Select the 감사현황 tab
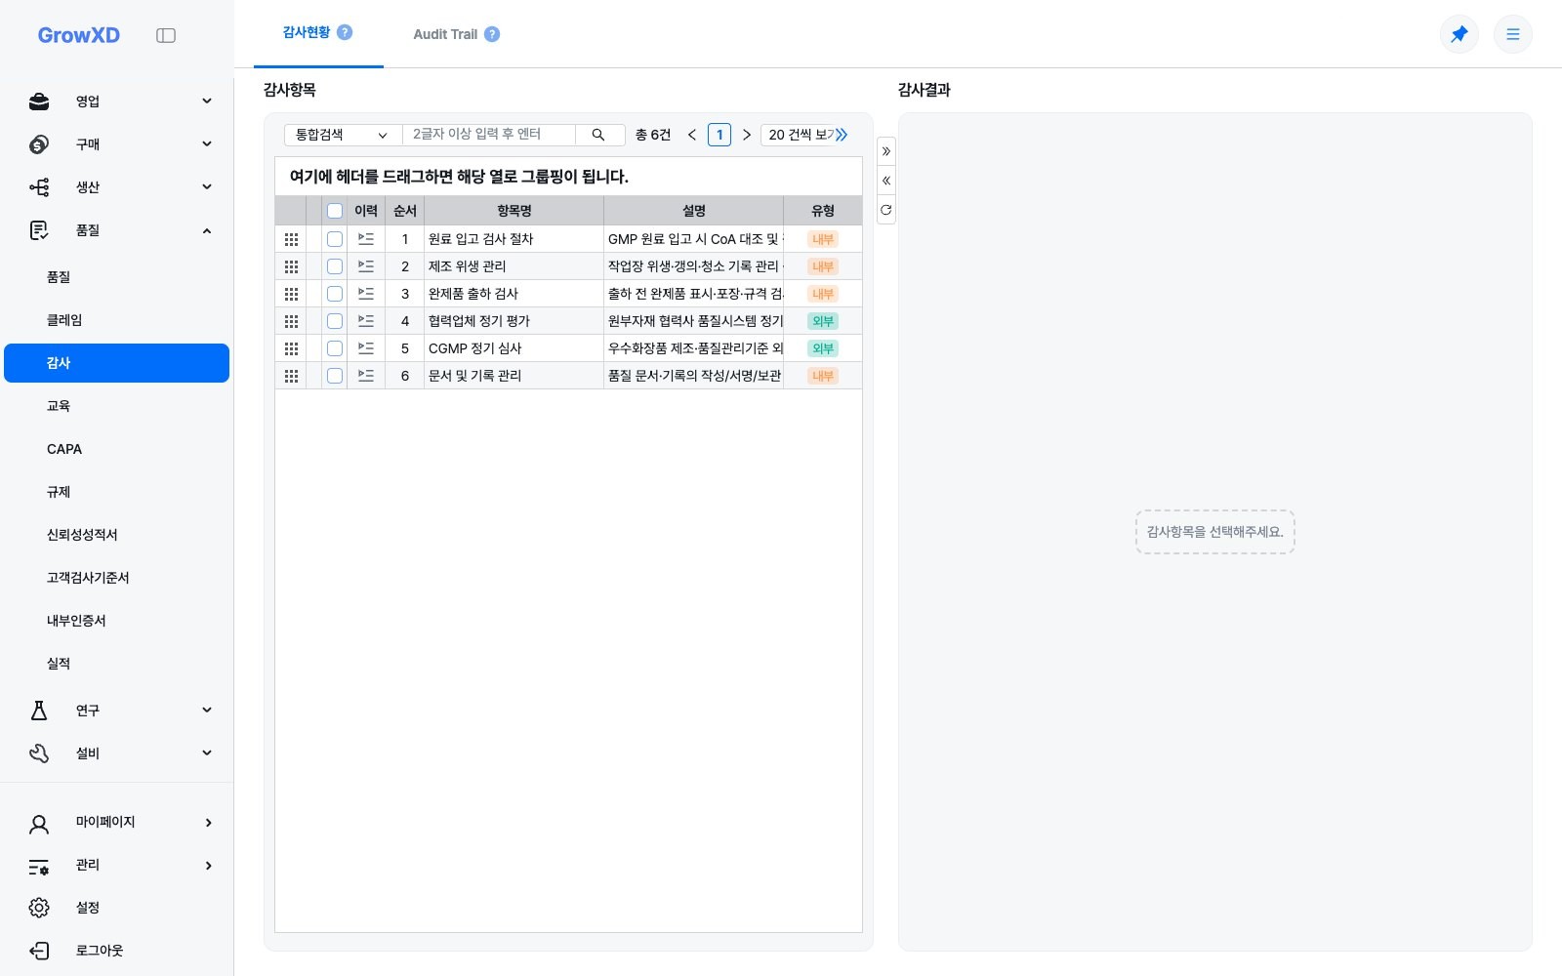 318,33
